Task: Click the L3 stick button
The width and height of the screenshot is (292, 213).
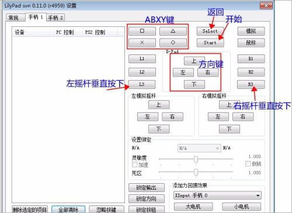Action: [142, 84]
